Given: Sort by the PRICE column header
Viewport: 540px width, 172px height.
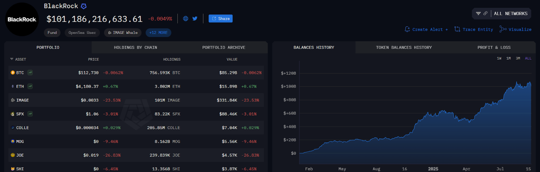Looking at the screenshot, I should click(93, 59).
